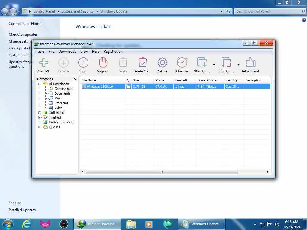Expand the Queues tree node
The height and width of the screenshot is (230, 307).
click(40, 127)
